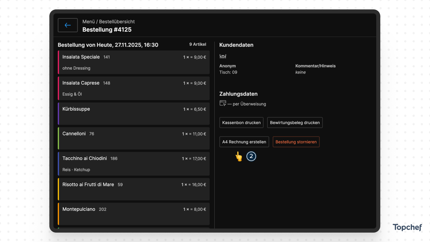Select the Tacchino ai Chiodini item
Viewport: 430px width, 242px height.
134,164
